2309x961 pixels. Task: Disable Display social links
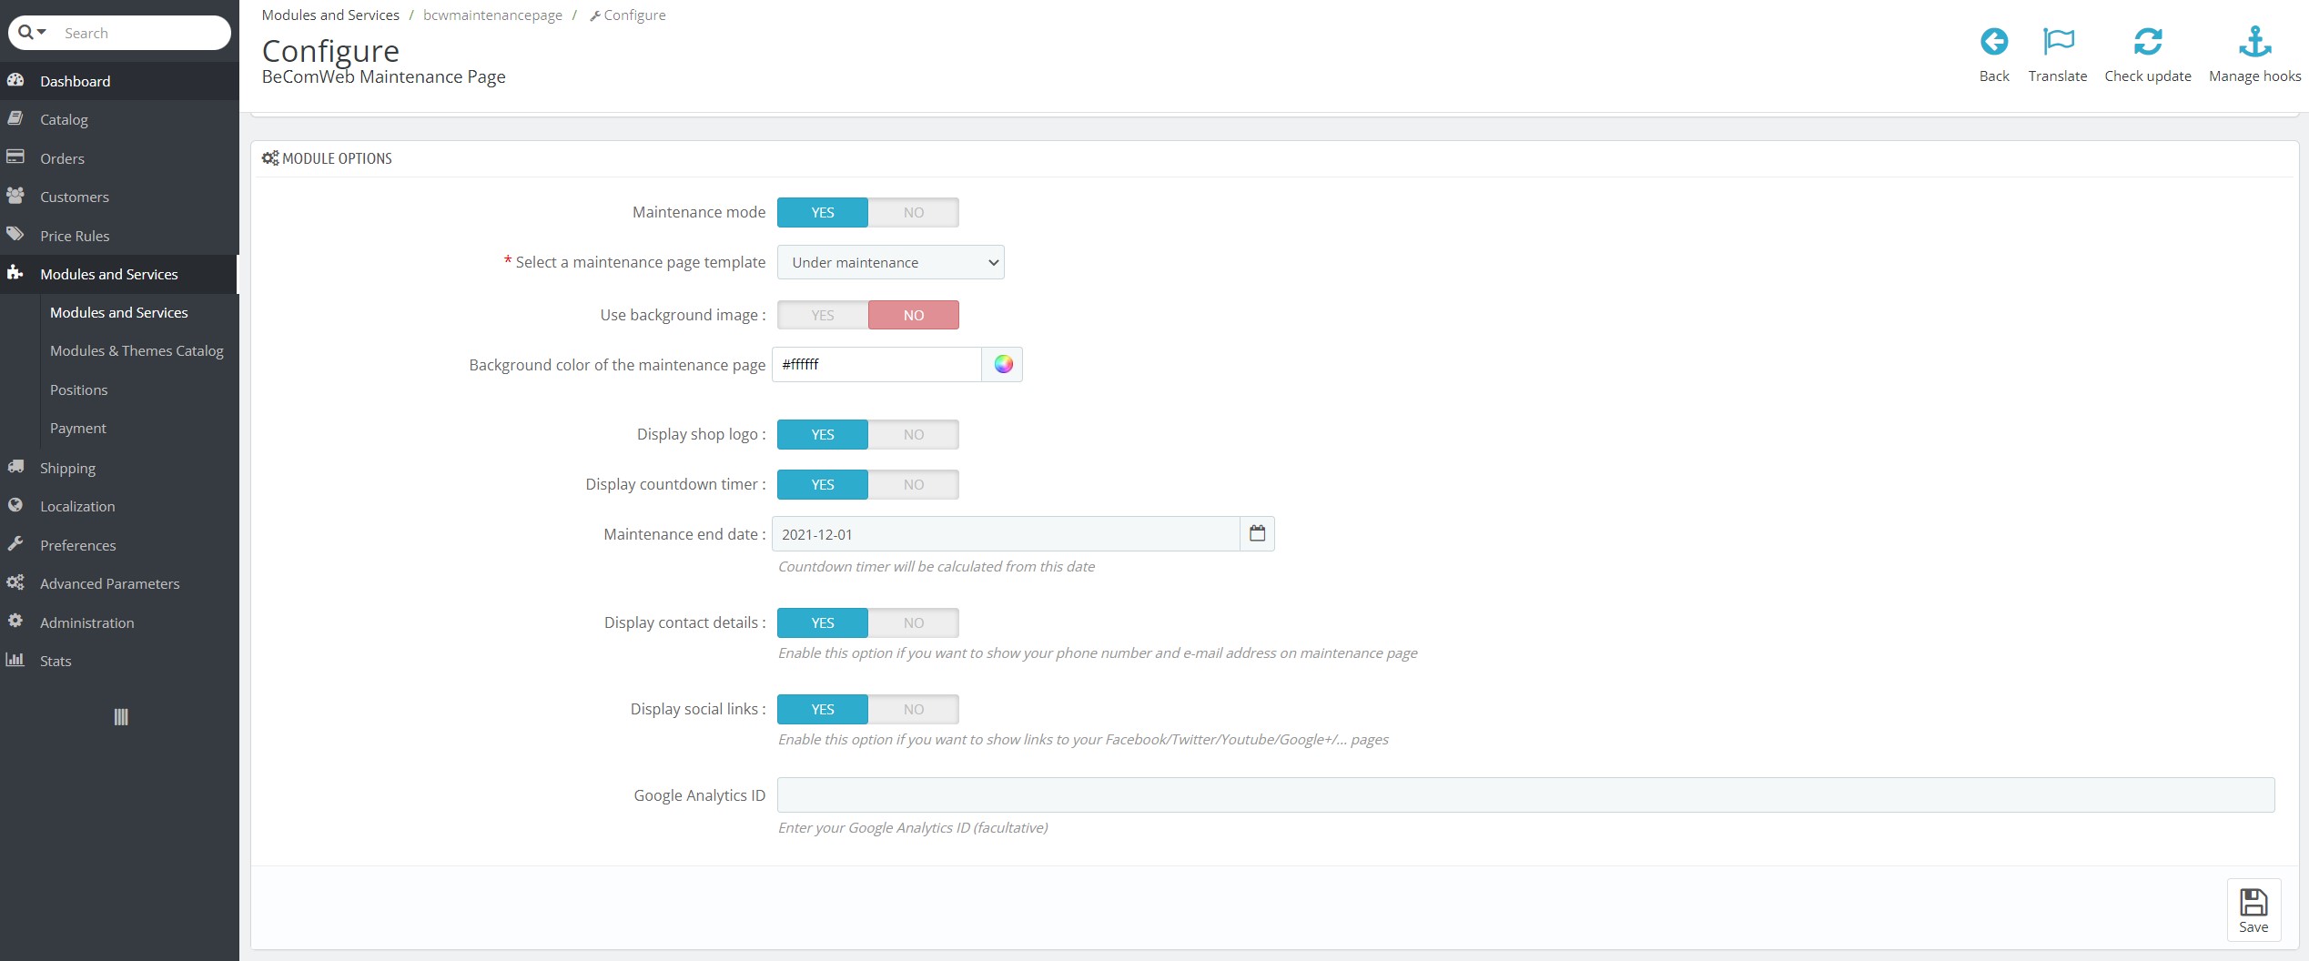pyautogui.click(x=913, y=709)
